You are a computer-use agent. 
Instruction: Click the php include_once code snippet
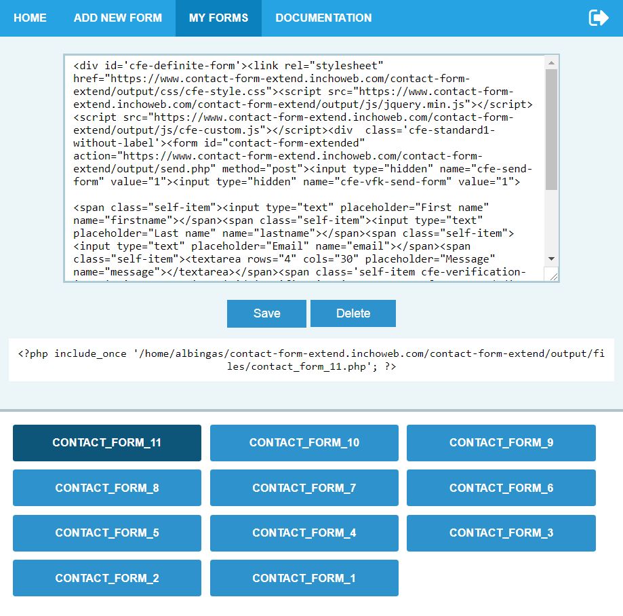point(311,360)
